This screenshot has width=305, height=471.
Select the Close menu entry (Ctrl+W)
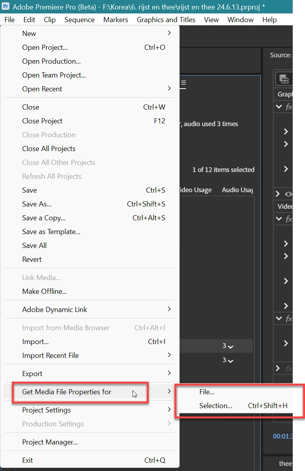(90, 107)
